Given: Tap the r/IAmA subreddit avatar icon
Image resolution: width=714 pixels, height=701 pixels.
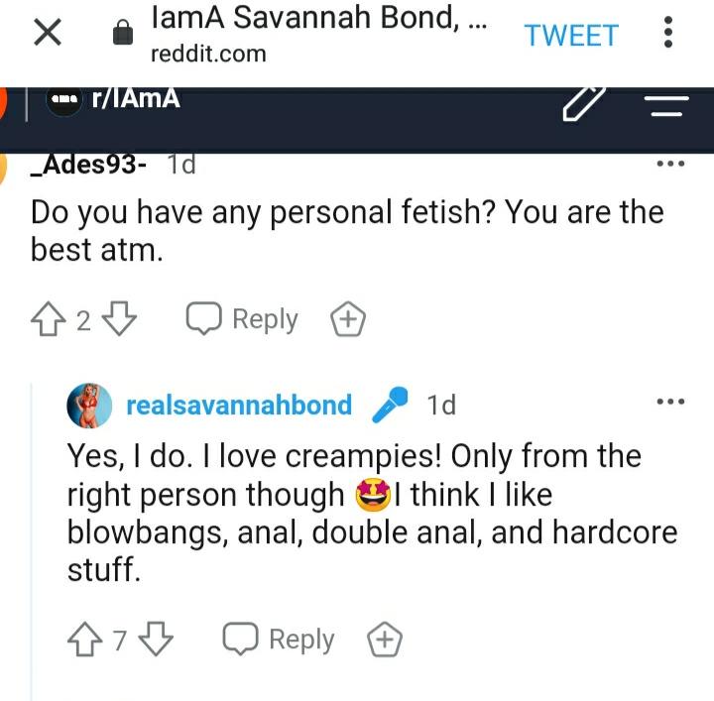Looking at the screenshot, I should pyautogui.click(x=65, y=101).
